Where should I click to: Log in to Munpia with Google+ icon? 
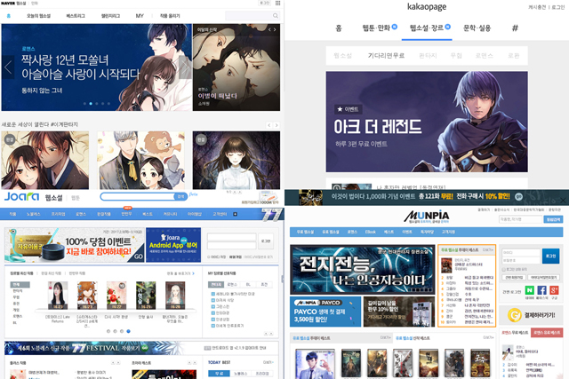(554, 290)
